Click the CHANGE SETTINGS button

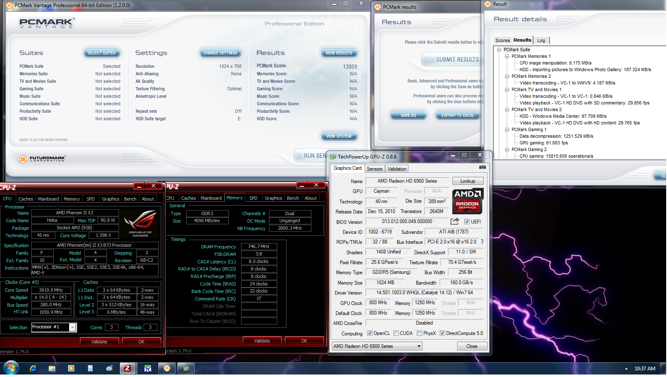[220, 53]
